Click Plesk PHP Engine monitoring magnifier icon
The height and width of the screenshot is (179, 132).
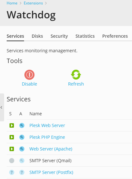coord(22,137)
